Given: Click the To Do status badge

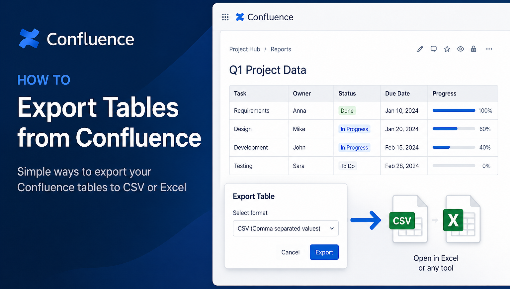Looking at the screenshot, I should point(348,166).
